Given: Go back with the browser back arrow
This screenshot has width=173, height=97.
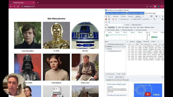Looking at the screenshot, I should pos(11,6).
